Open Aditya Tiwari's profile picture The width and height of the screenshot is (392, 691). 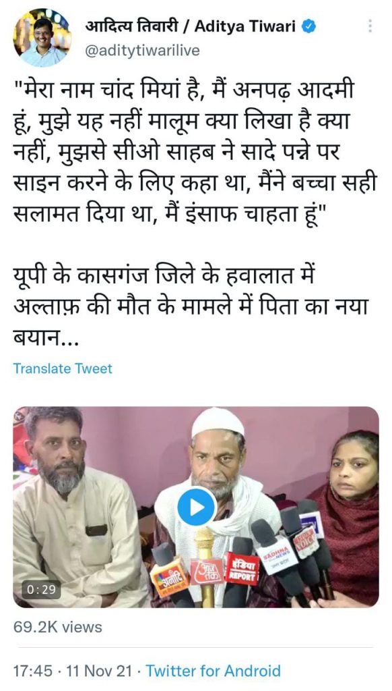[42, 38]
